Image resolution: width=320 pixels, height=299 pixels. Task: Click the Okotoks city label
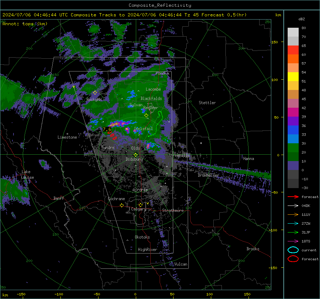tap(142, 237)
